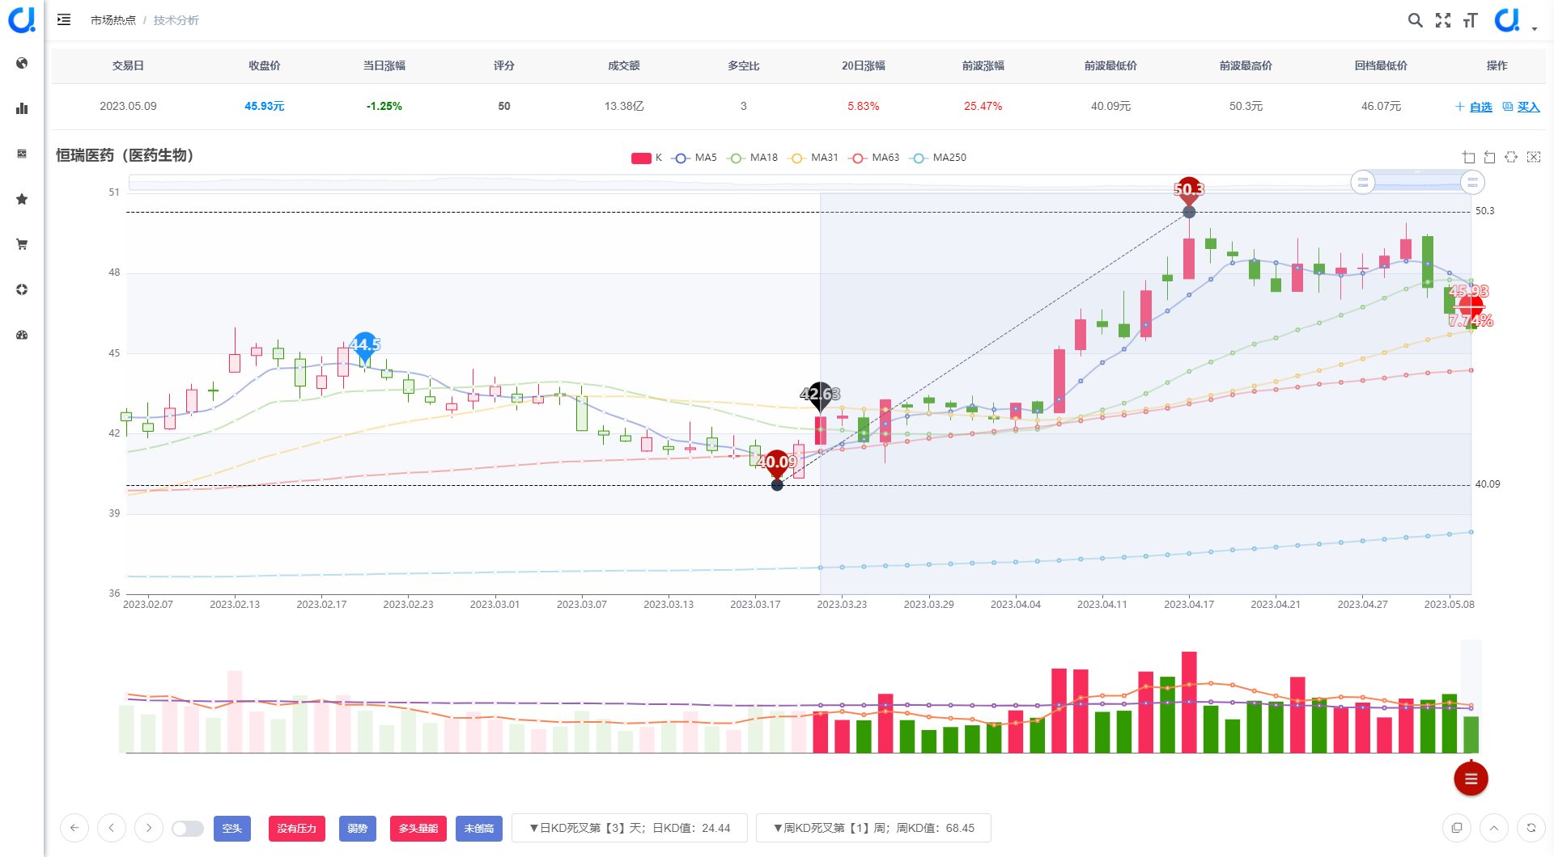Click the 弱势 tag button
This screenshot has height=857, width=1554.
pyautogui.click(x=358, y=829)
